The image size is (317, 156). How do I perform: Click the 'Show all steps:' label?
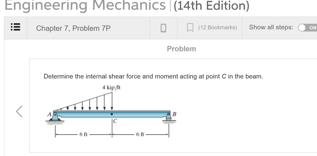click(x=271, y=27)
